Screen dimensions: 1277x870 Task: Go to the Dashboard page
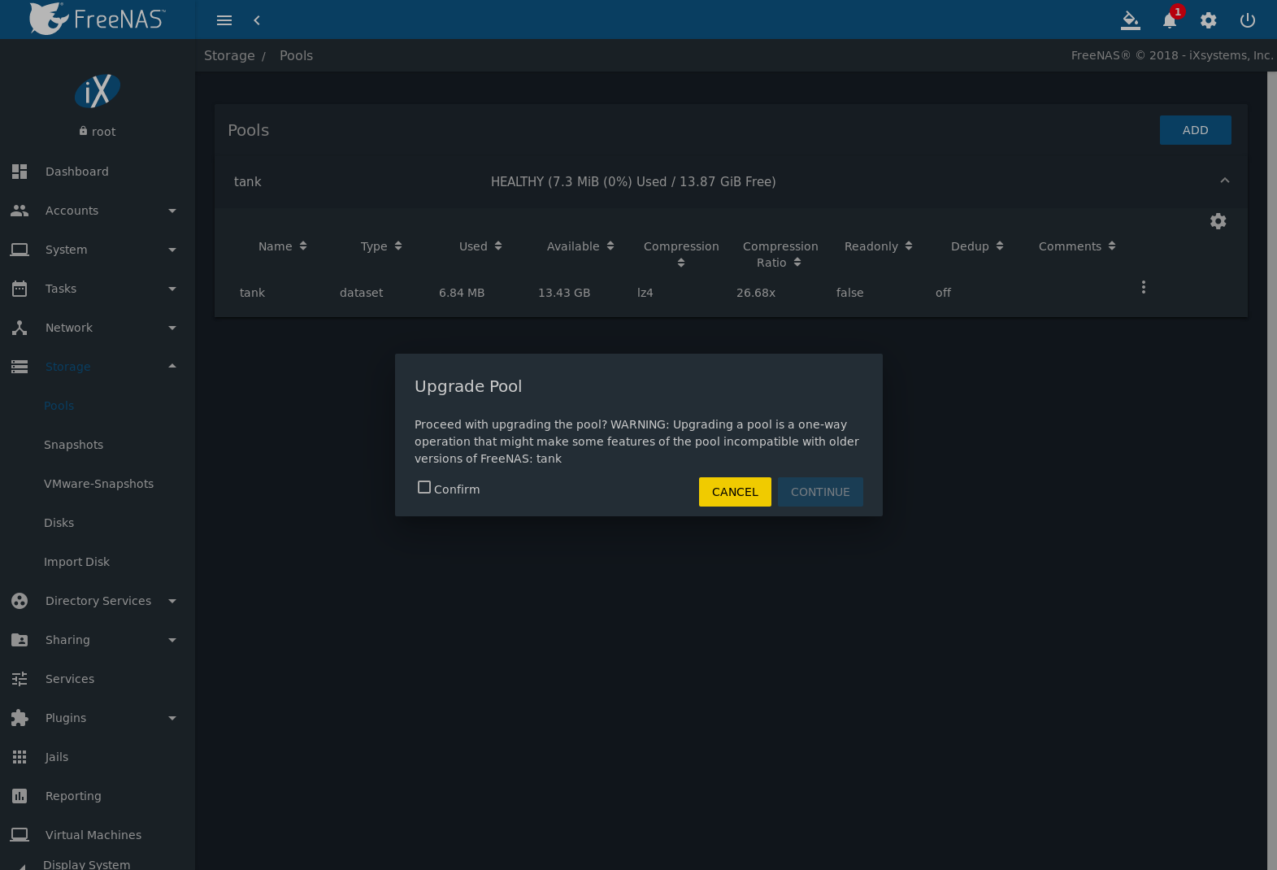pos(76,172)
